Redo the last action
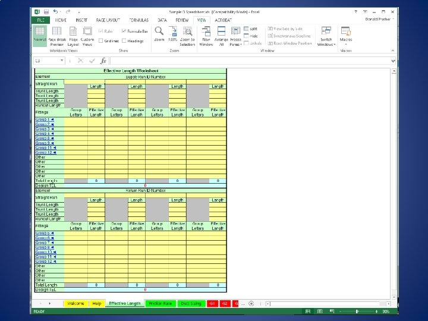 68,12
